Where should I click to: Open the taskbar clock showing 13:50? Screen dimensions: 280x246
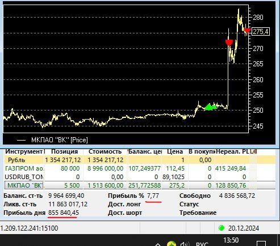(x=231, y=240)
